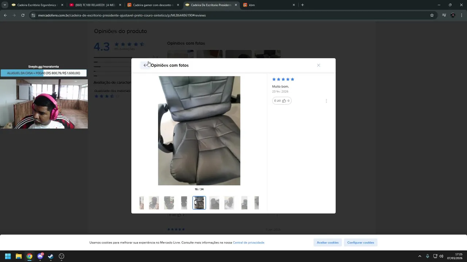Reload the current page
This screenshot has width=467, height=262.
pos(23,15)
